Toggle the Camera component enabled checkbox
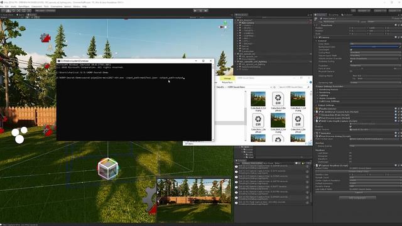 (320, 38)
